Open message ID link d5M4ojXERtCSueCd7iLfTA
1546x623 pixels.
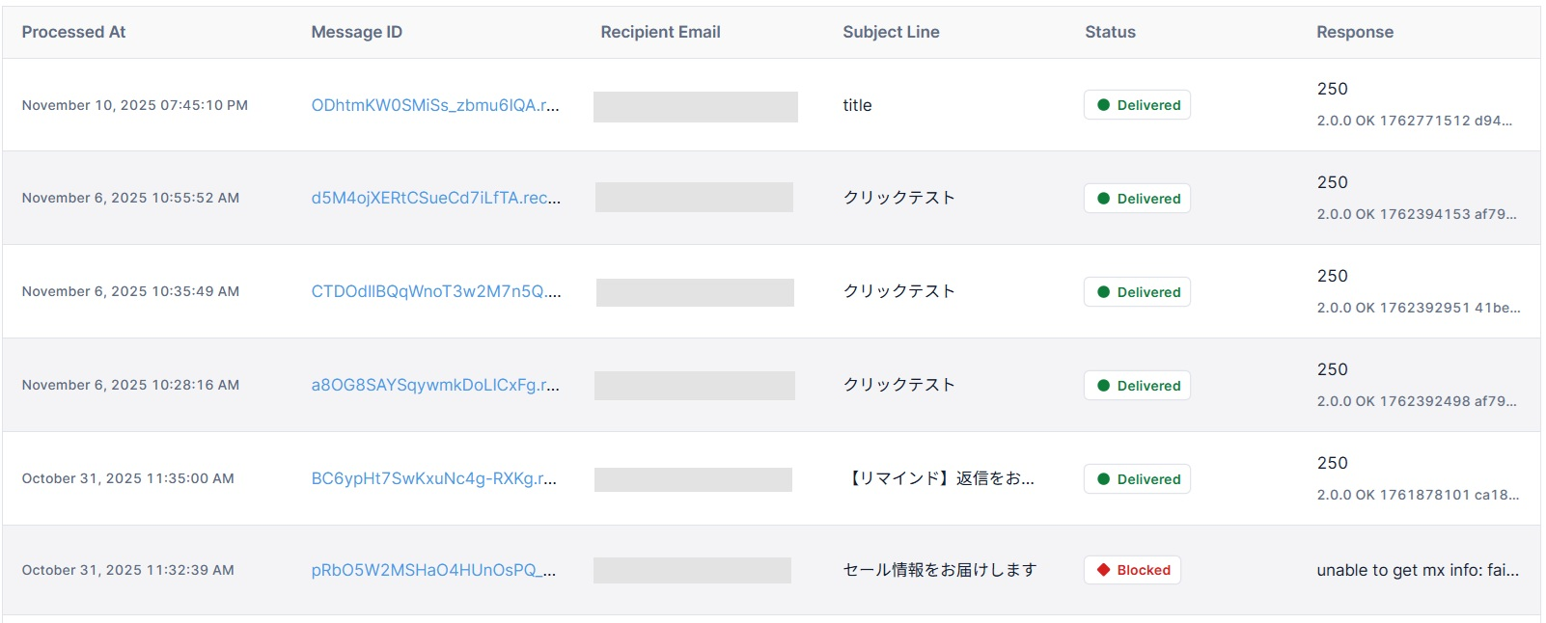434,198
